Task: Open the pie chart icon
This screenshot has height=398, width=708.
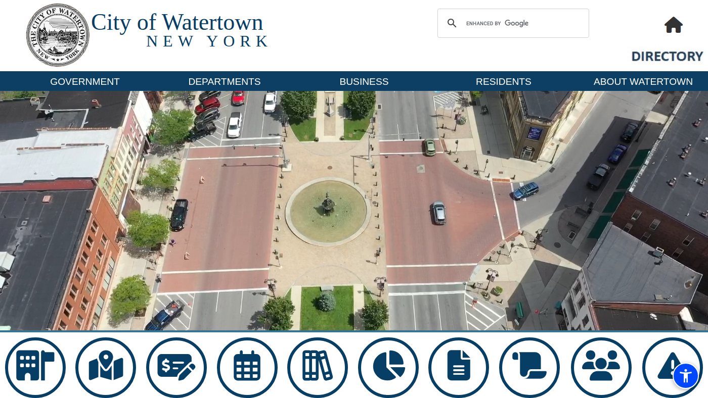Action: 388,367
